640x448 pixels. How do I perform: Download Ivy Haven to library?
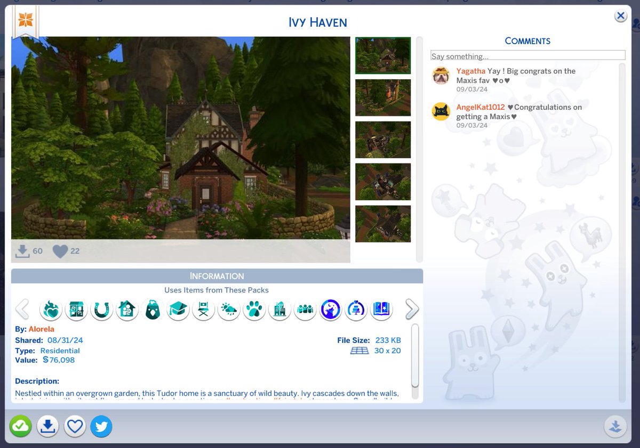point(48,426)
